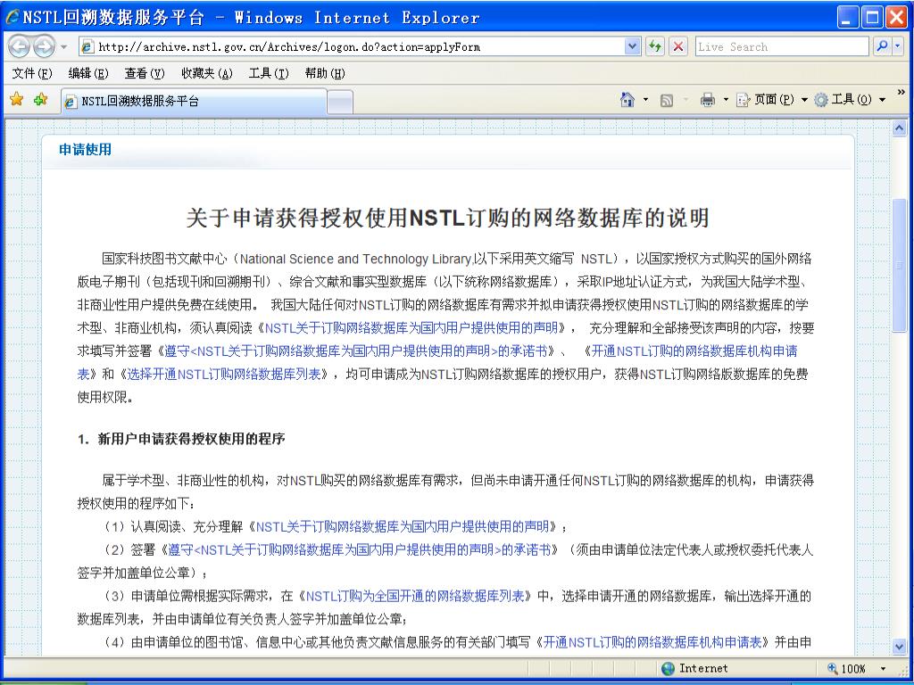Open the 文件(F) menu
The image size is (914, 685).
click(x=32, y=73)
